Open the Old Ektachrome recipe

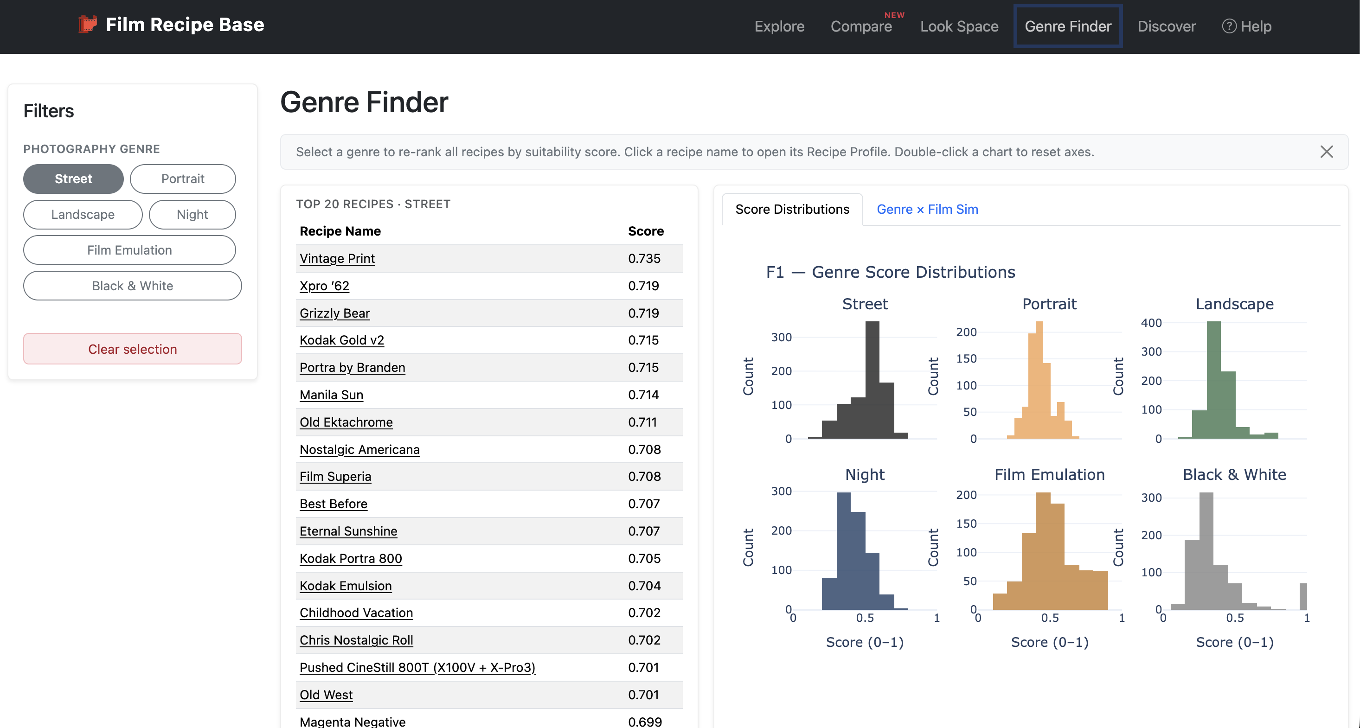pyautogui.click(x=346, y=422)
